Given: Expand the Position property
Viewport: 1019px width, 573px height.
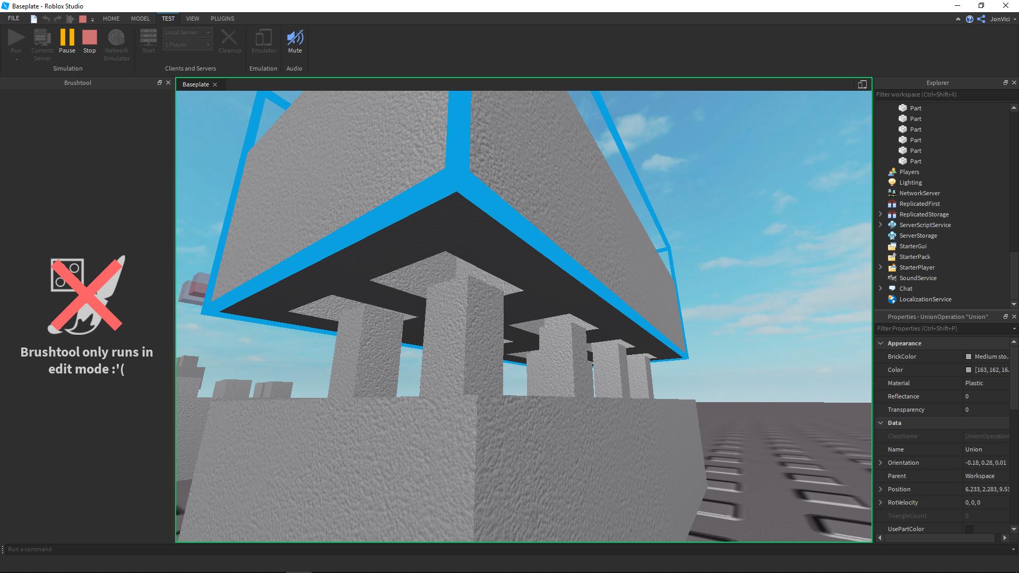Looking at the screenshot, I should coord(880,489).
